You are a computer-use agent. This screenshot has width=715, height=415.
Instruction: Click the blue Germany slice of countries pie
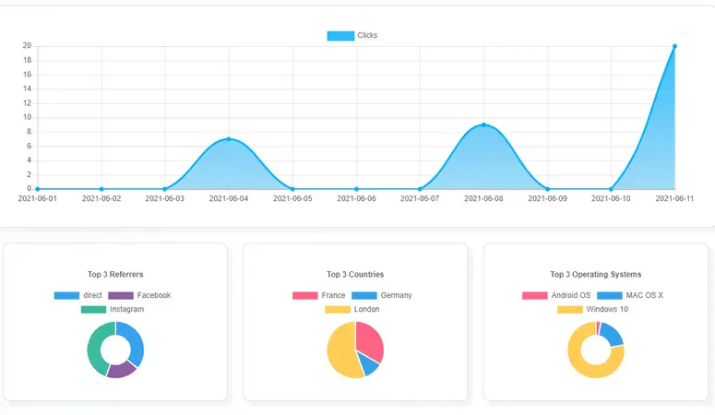point(369,364)
